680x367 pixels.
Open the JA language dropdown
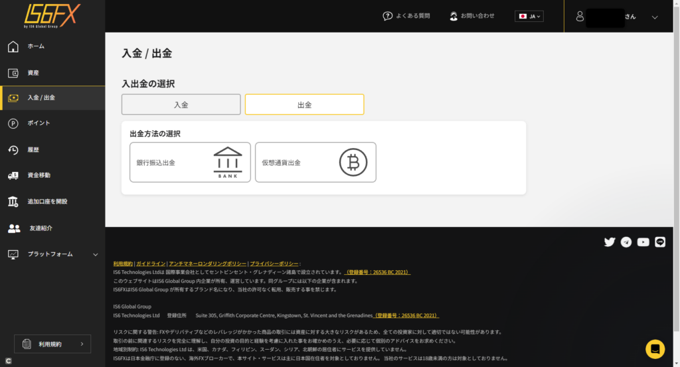click(529, 17)
